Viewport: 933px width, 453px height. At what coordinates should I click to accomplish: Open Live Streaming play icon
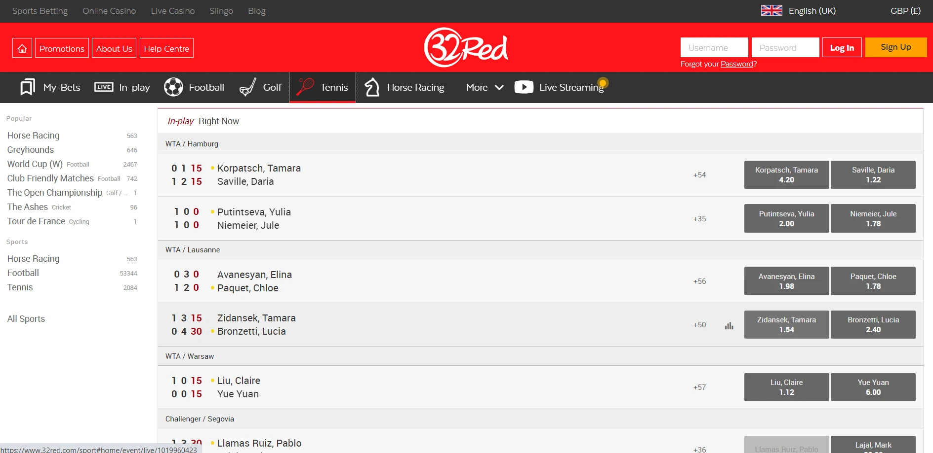(524, 87)
